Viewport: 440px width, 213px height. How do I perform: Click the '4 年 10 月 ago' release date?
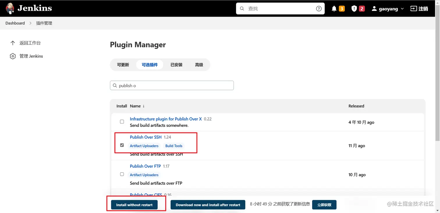(x=361, y=123)
